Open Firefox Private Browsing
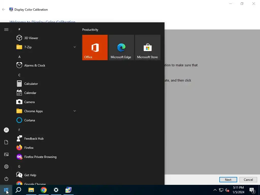260x195 pixels. 46,157
